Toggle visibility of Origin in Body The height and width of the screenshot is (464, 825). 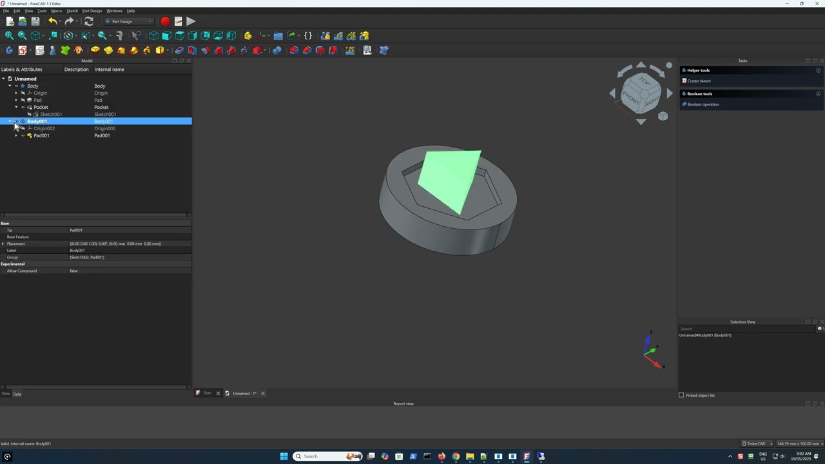click(x=23, y=93)
